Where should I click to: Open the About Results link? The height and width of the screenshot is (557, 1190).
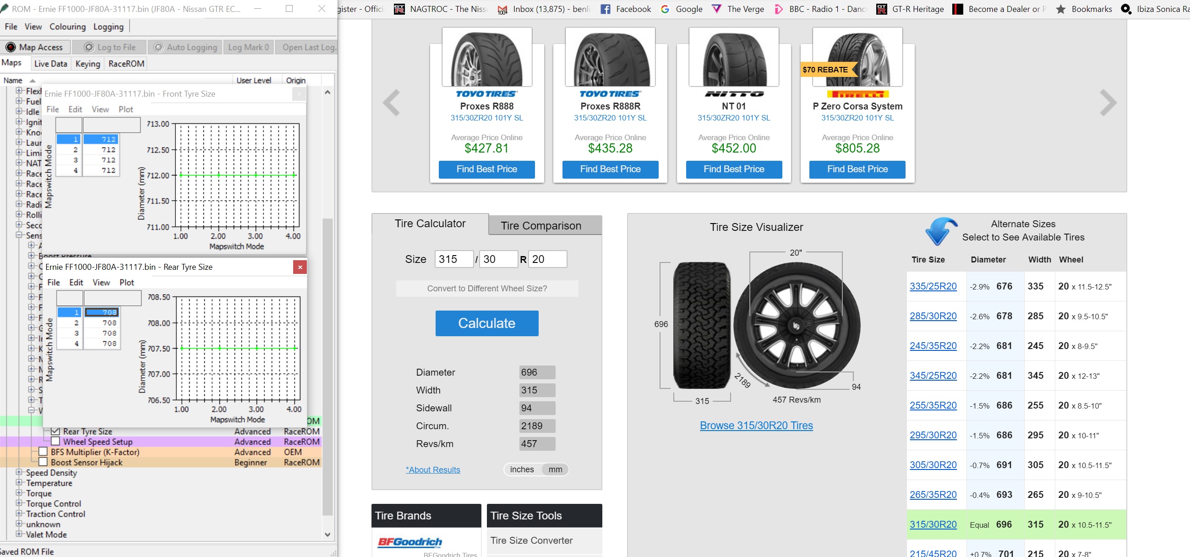tap(433, 470)
